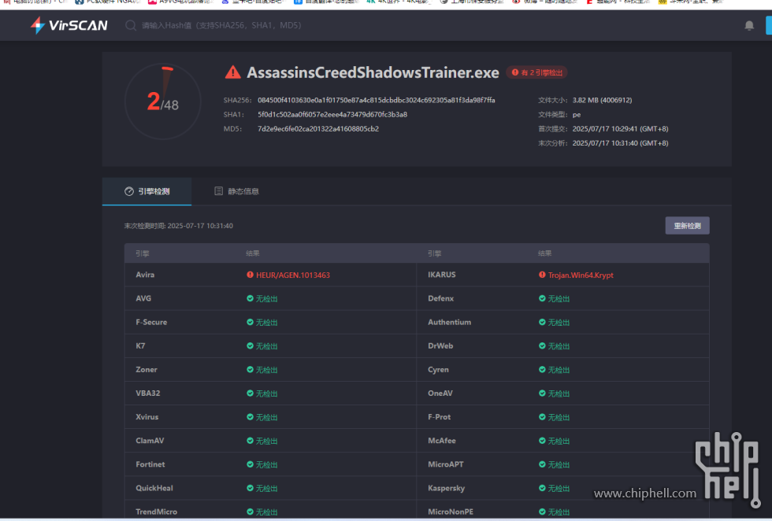The image size is (772, 521).
Task: Select the MD5 hash value 7d2e9ec6…
Action: [x=318, y=129]
